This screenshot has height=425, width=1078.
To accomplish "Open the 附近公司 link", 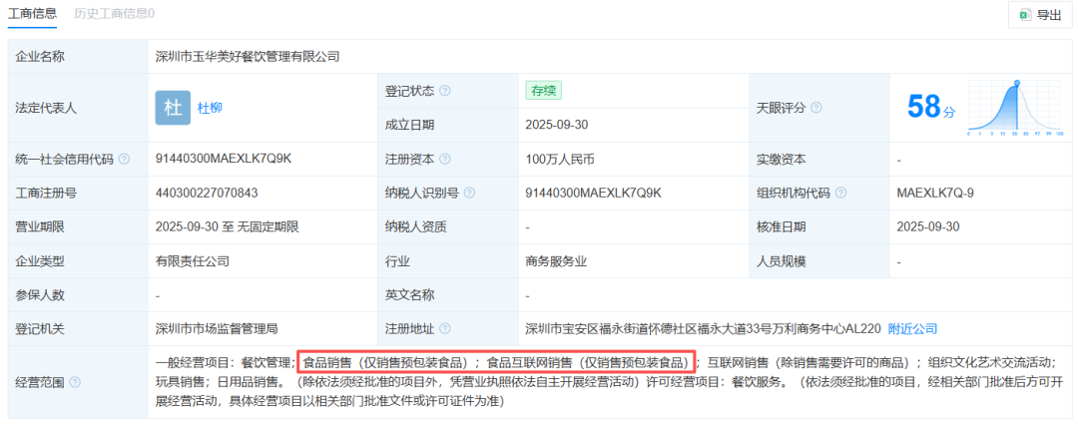I will [x=912, y=328].
